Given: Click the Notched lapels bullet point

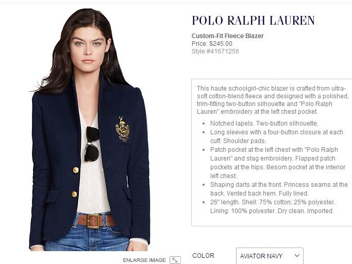Looking at the screenshot, I should pos(264,124).
